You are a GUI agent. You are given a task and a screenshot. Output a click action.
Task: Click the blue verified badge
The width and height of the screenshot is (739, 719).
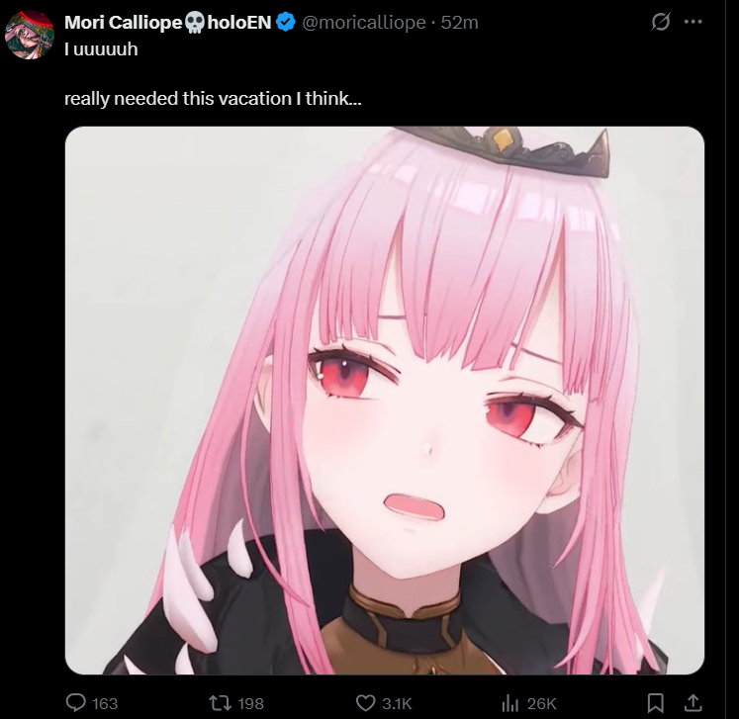tap(286, 22)
